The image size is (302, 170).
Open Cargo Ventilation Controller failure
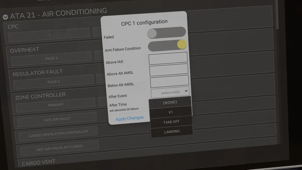[x=58, y=134]
